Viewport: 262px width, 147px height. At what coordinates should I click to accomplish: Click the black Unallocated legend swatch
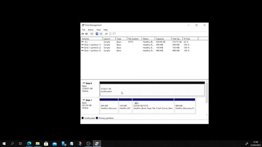coord(83,118)
